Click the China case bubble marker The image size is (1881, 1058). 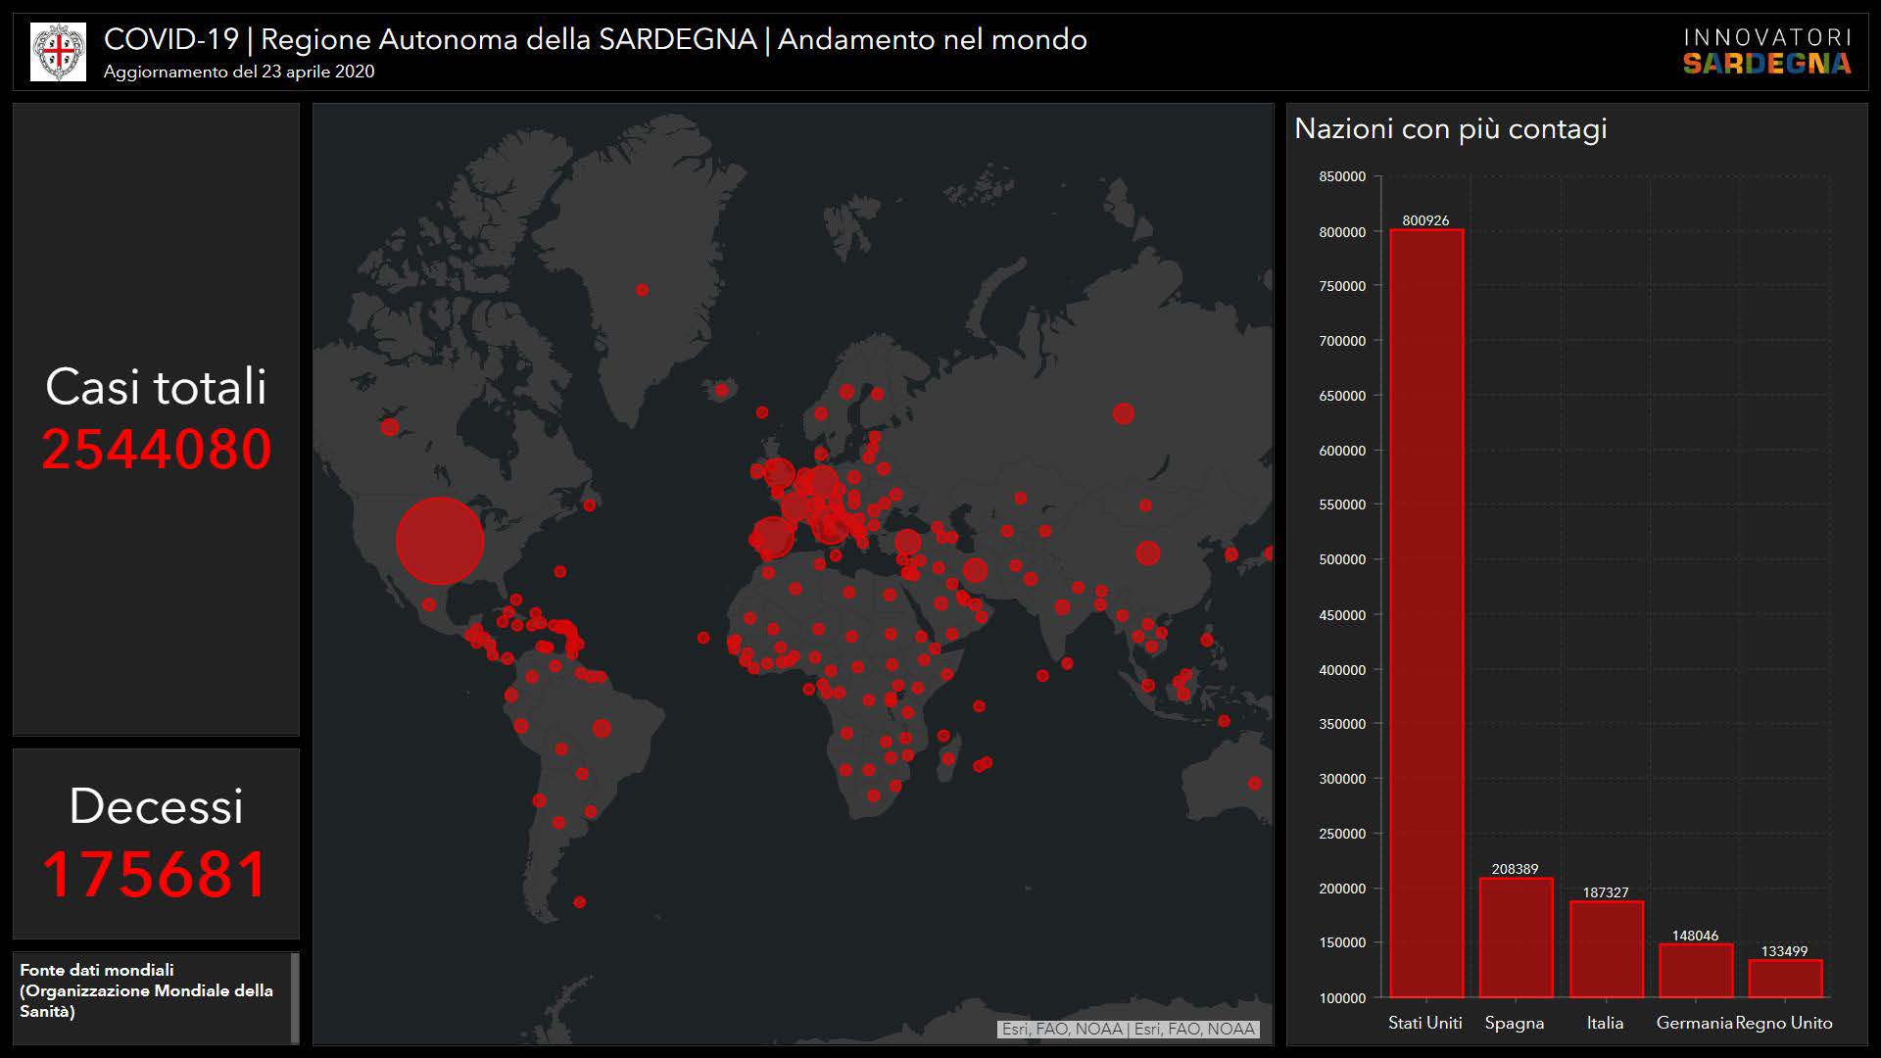[x=1147, y=553]
